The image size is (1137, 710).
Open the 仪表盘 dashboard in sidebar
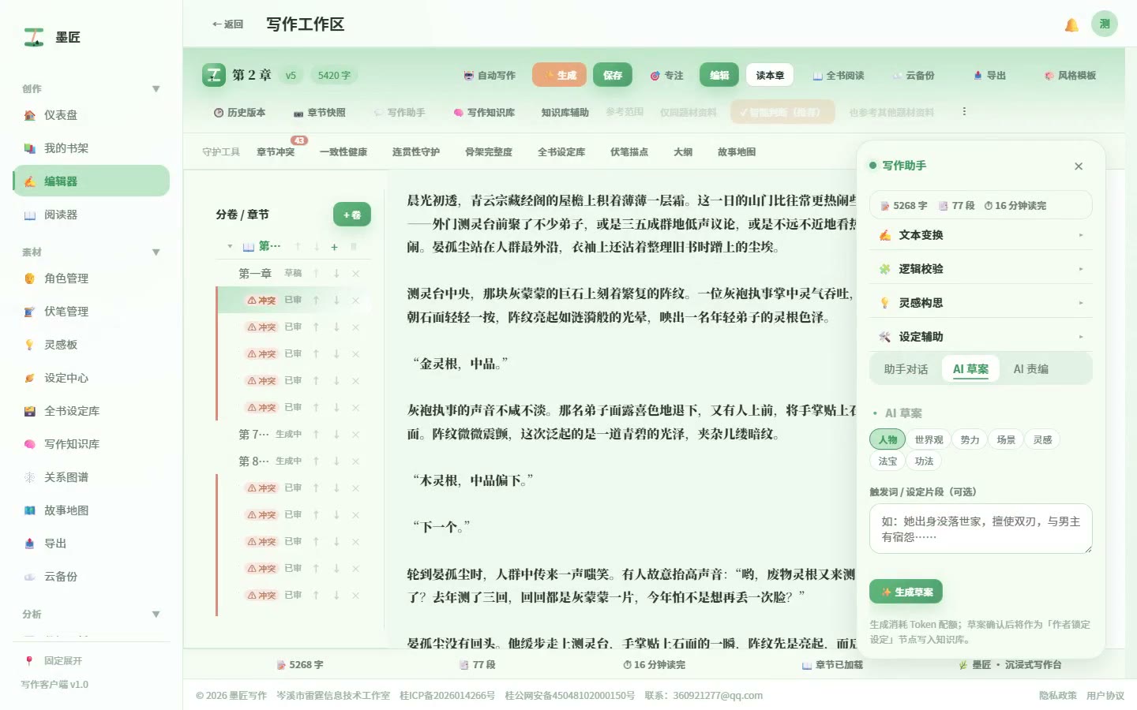(x=91, y=115)
